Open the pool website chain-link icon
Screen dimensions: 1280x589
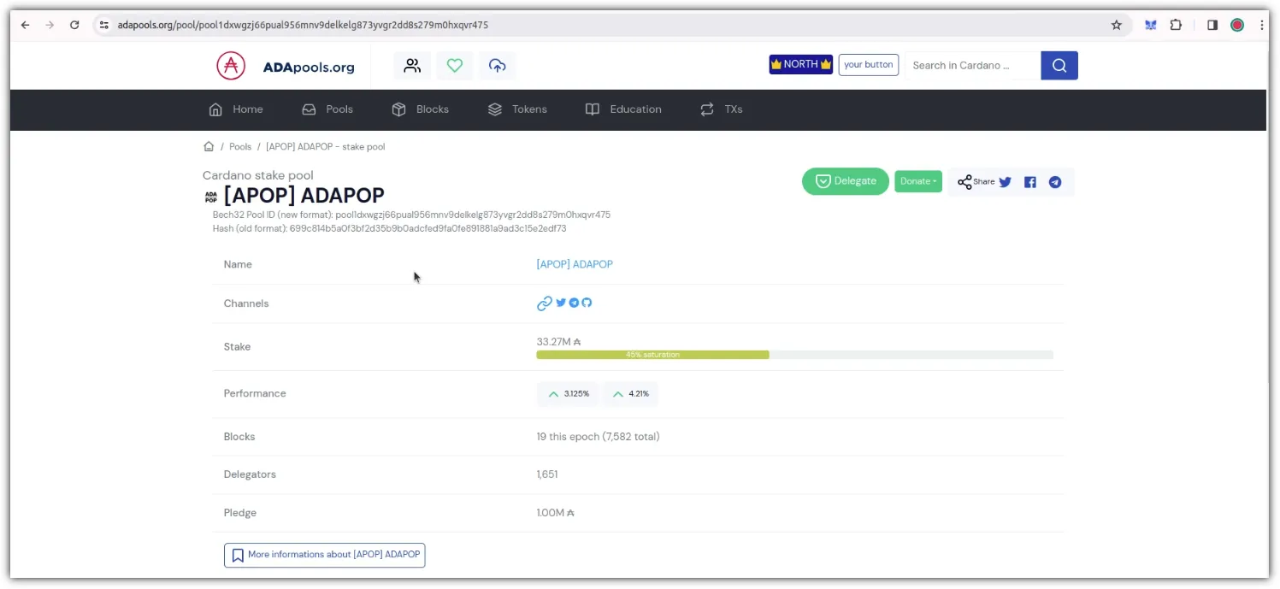click(544, 303)
